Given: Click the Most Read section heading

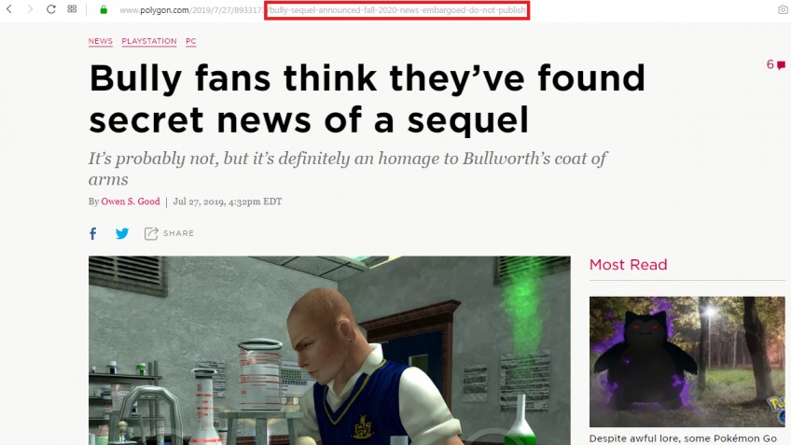Looking at the screenshot, I should tap(628, 264).
